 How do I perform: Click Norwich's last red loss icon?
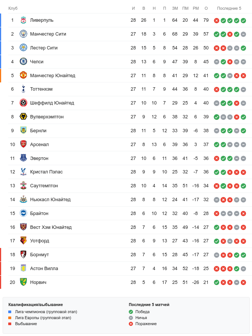(x=243, y=282)
